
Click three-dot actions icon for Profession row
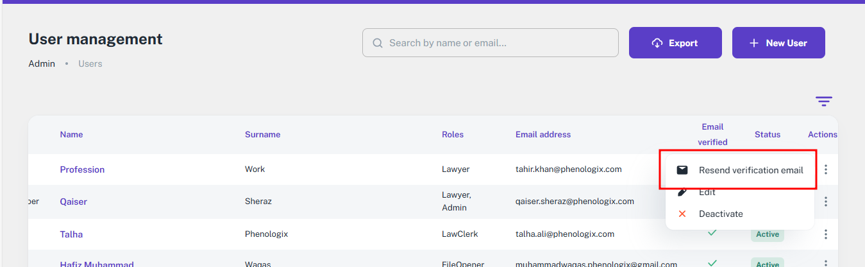(x=826, y=169)
